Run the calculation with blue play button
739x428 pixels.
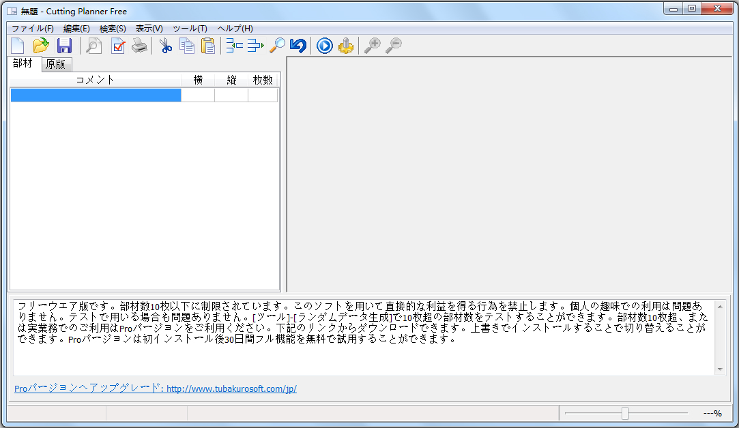coord(324,46)
